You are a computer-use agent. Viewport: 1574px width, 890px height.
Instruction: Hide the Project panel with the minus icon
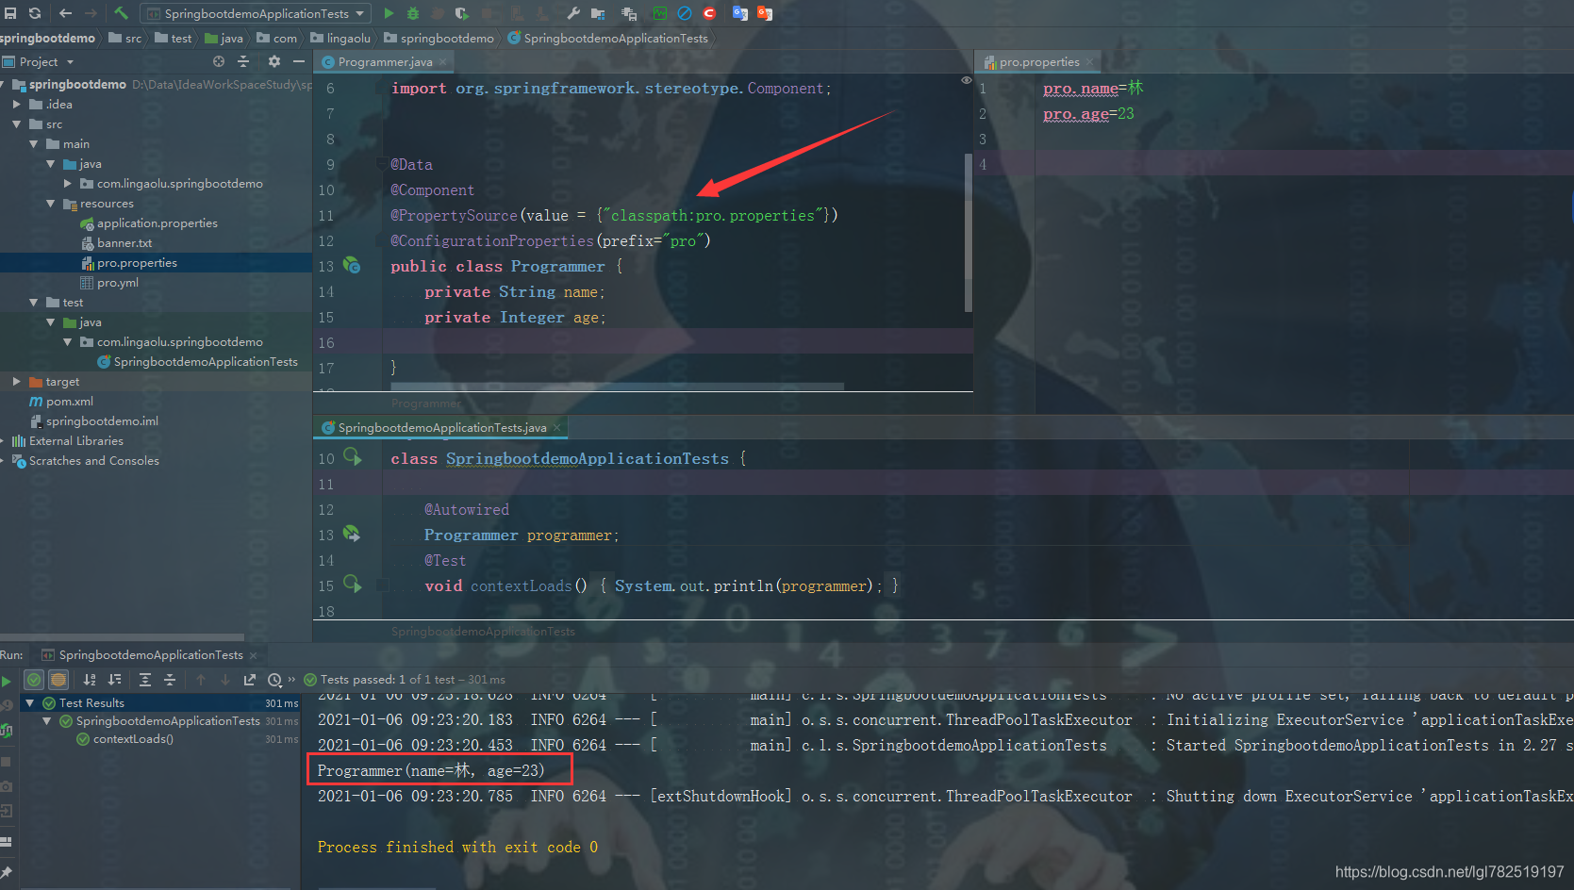click(299, 61)
